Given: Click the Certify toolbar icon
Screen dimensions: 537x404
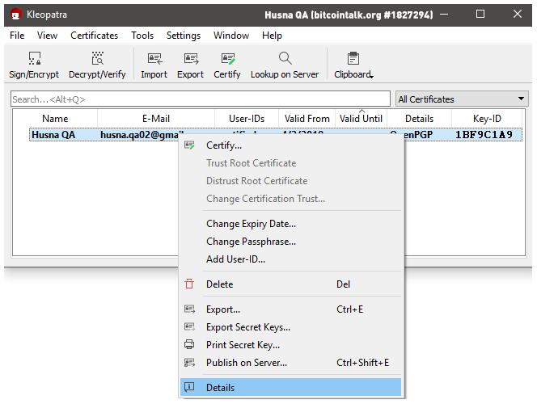Looking at the screenshot, I should [x=227, y=58].
